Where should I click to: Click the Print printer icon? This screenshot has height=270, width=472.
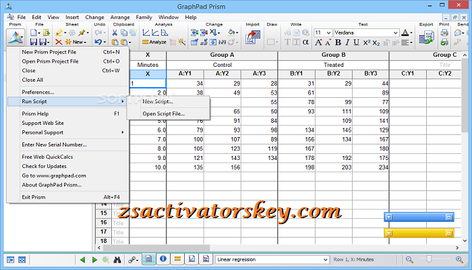pyautogui.click(x=444, y=32)
